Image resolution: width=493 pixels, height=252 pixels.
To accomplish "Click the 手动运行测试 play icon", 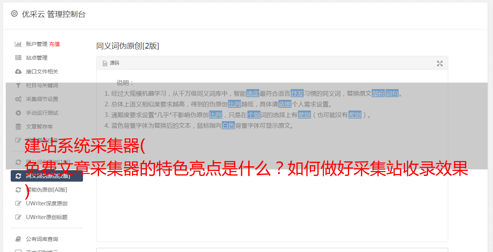I will point(18,113).
